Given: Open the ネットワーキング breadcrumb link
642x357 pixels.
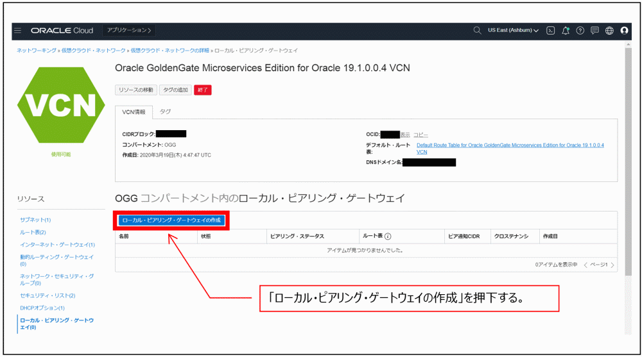Looking at the screenshot, I should (37, 50).
